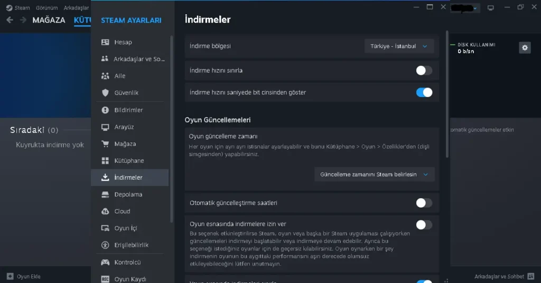Click the Oyun Güncellemeleri heading

pyautogui.click(x=218, y=120)
